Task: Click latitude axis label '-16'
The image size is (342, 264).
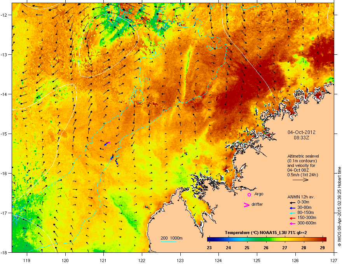Action: (4, 174)
